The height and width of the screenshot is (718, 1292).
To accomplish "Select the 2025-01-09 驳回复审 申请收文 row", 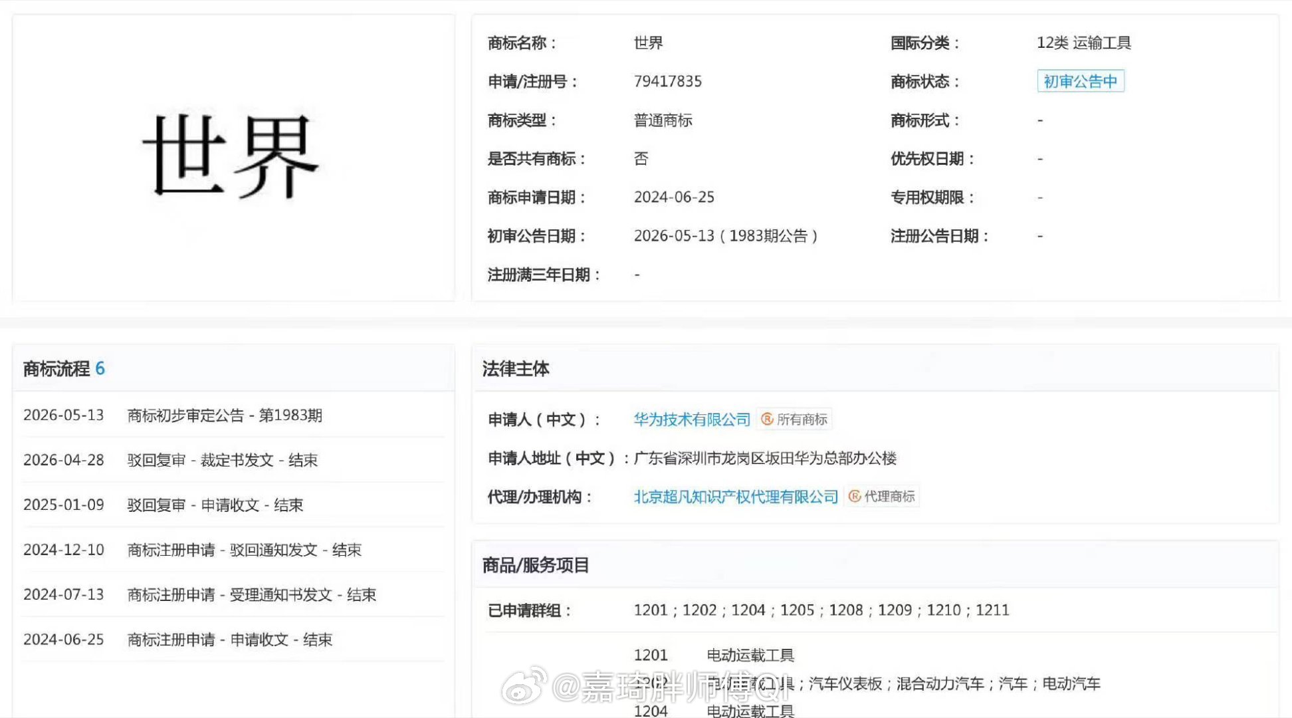I will (x=233, y=505).
